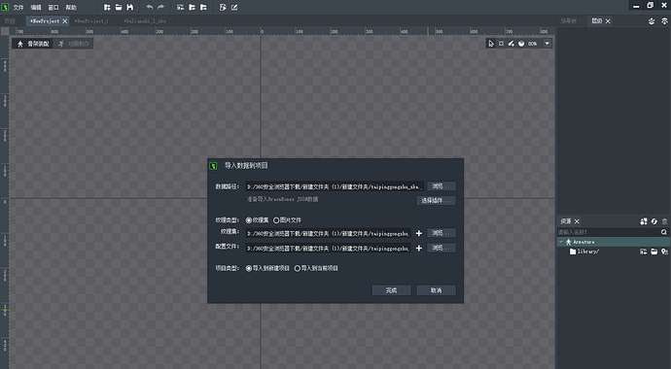The image size is (671, 369).
Task: Select the 动画制作 animation mode
Action: 74,44
